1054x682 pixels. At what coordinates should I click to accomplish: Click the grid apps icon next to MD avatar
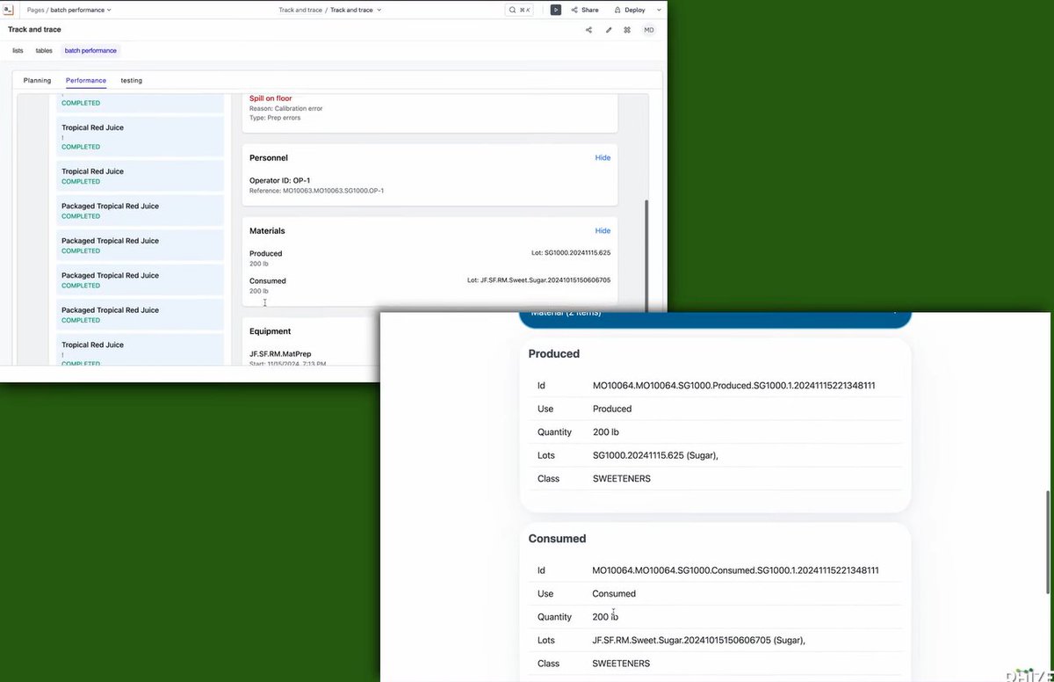pyautogui.click(x=627, y=30)
